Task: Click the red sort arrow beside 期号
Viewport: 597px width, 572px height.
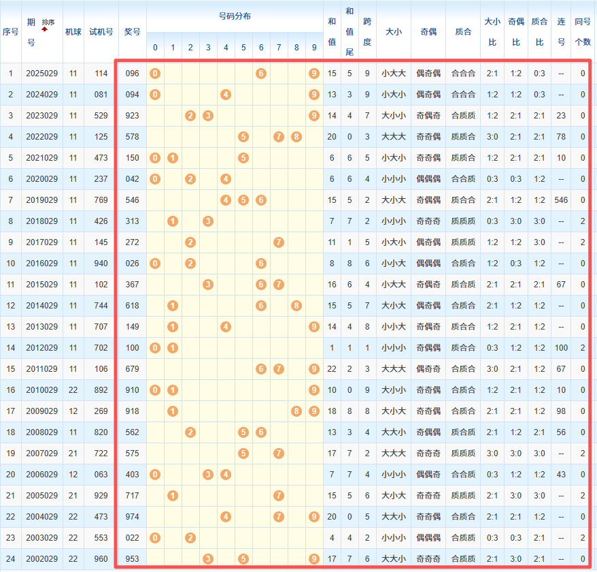Action: [x=45, y=29]
